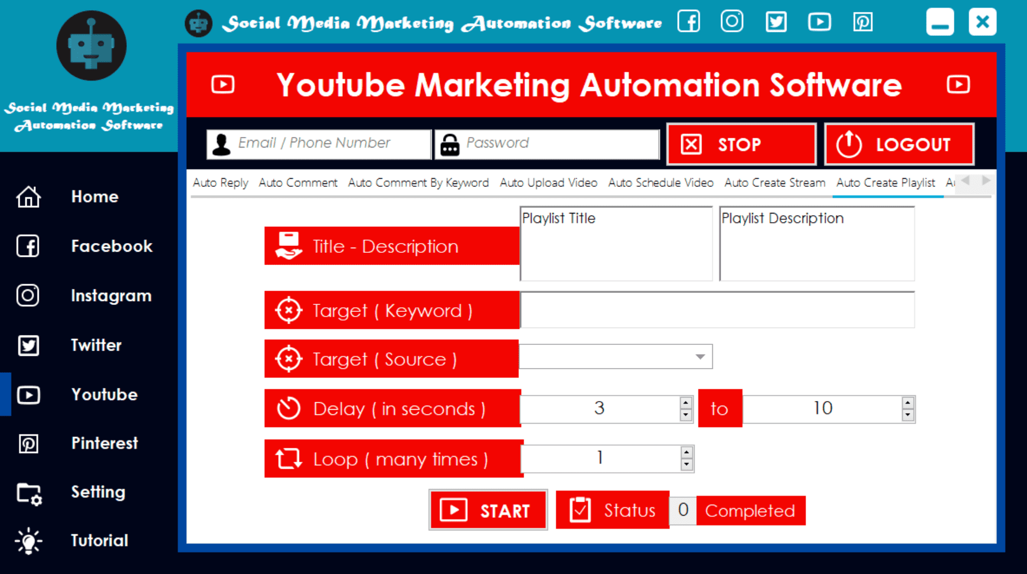This screenshot has width=1027, height=574.
Task: Click the crosshair icon on Target Keyword
Action: [x=289, y=310]
